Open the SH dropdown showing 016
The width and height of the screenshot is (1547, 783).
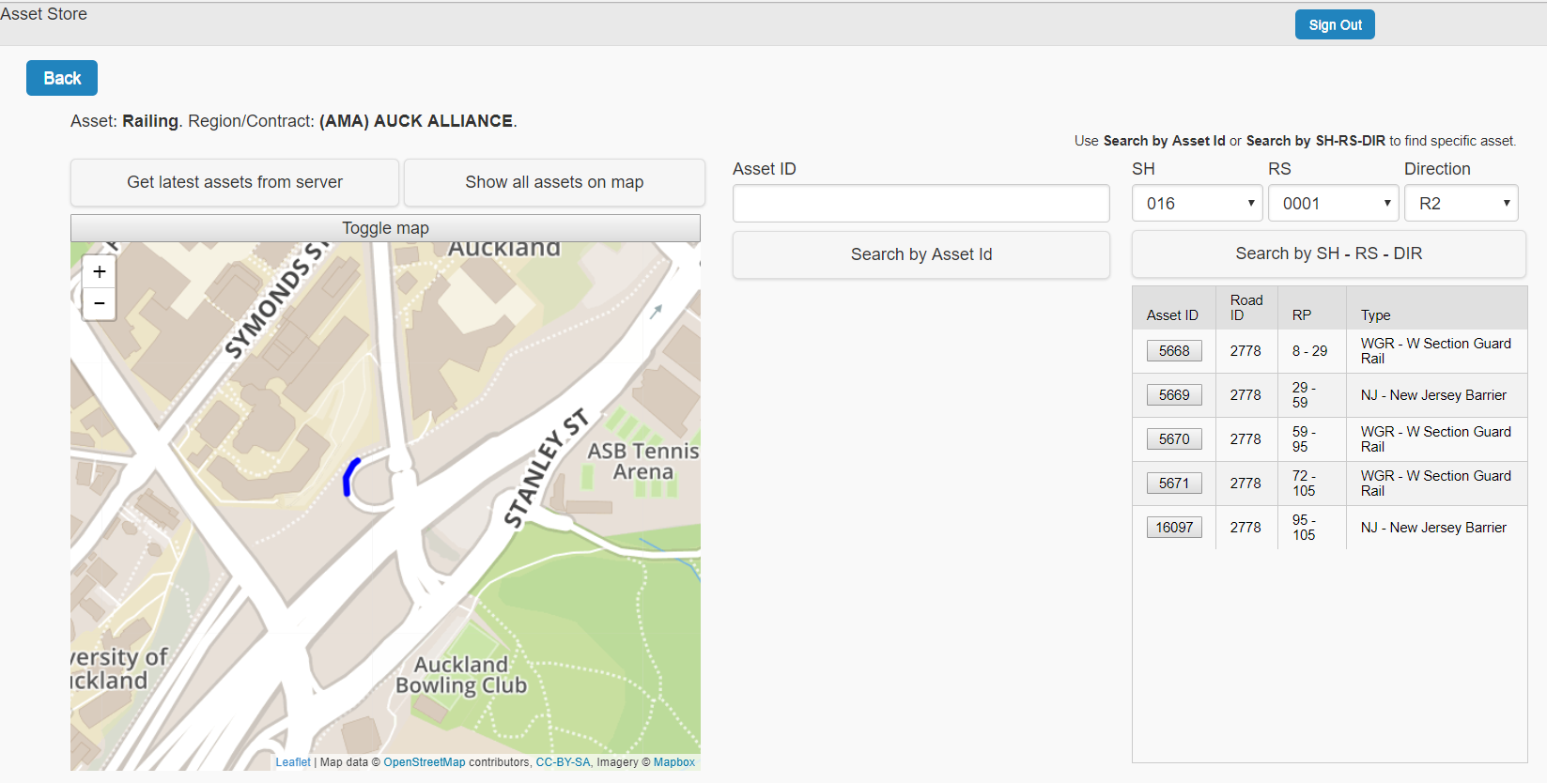[1197, 204]
